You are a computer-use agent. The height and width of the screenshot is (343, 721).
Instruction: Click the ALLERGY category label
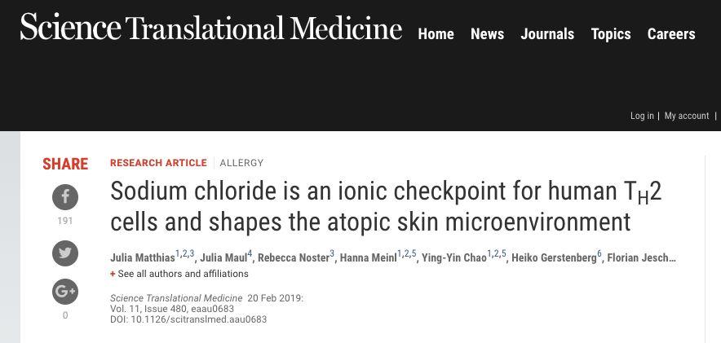click(241, 163)
